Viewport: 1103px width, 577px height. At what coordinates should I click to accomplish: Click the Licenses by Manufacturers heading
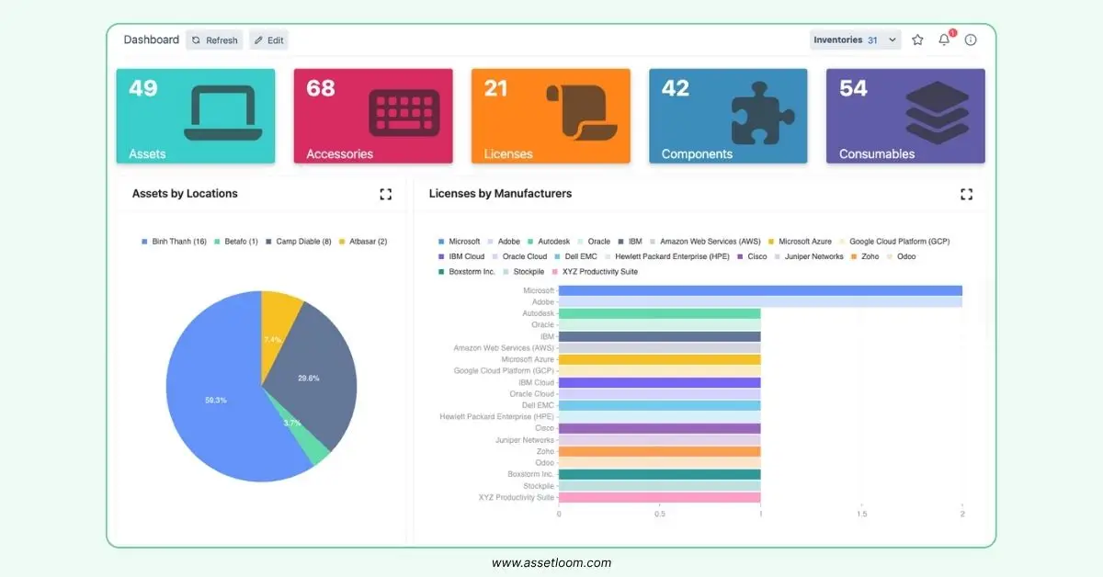coord(500,194)
